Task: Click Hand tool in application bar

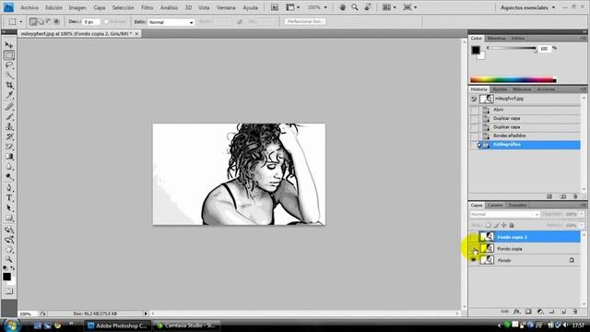Action: (x=342, y=7)
